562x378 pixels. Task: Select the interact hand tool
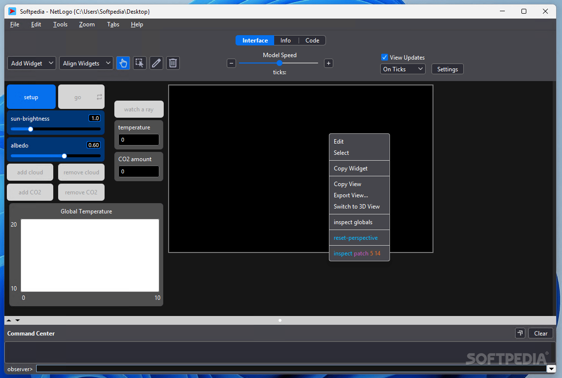[123, 63]
